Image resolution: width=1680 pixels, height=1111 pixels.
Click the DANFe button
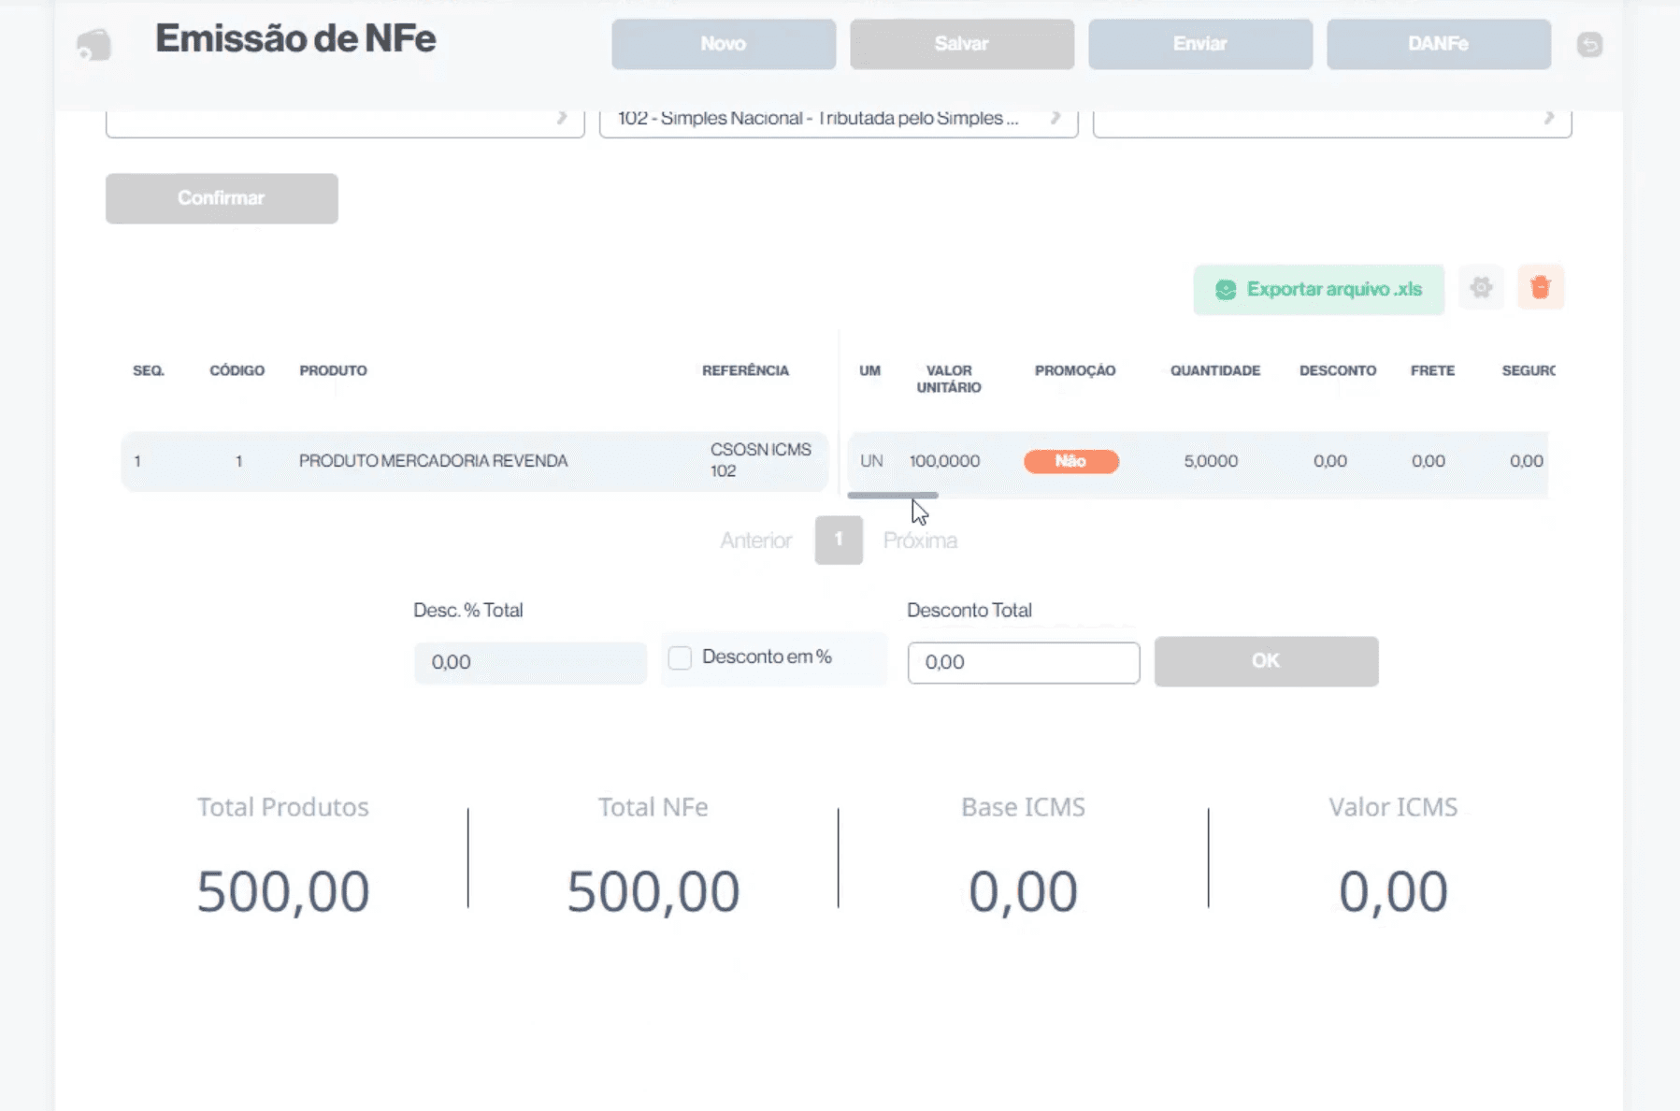pyautogui.click(x=1439, y=44)
